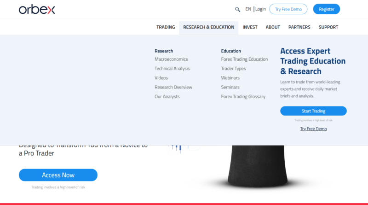Screen dimensions: 368x205
Task: Change the EN language selector
Action: pyautogui.click(x=248, y=9)
